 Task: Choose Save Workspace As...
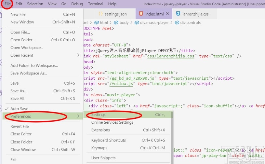[x=43, y=73]
